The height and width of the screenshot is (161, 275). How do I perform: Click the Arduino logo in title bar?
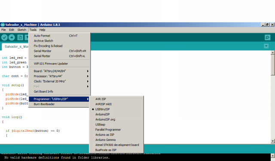[x=3, y=25]
